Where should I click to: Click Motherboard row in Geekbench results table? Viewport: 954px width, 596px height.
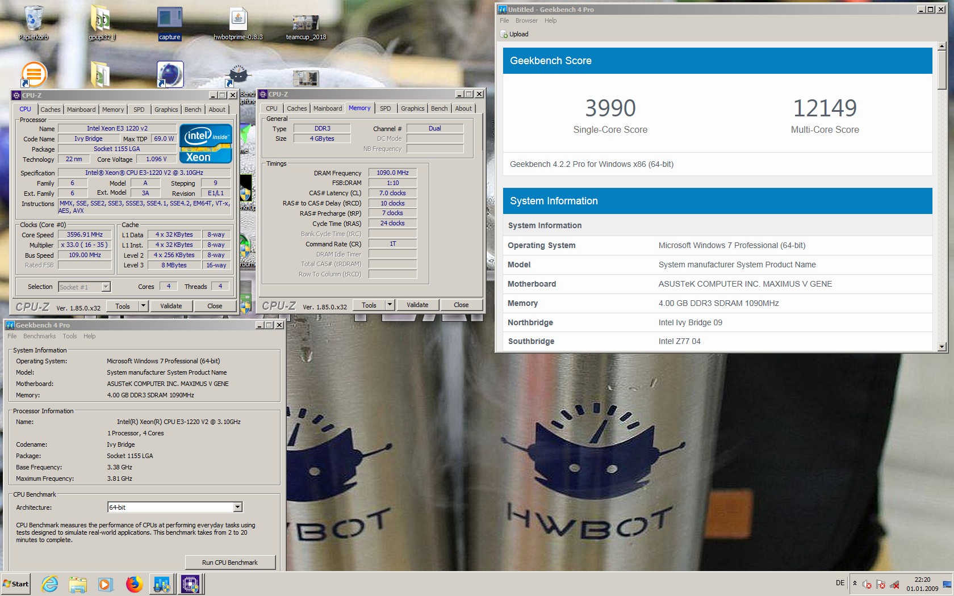pyautogui.click(x=717, y=284)
